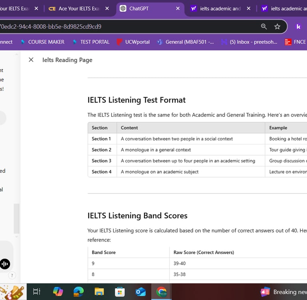Open Microsoft Edge from the taskbar
The height and width of the screenshot is (300, 307).
point(78,292)
